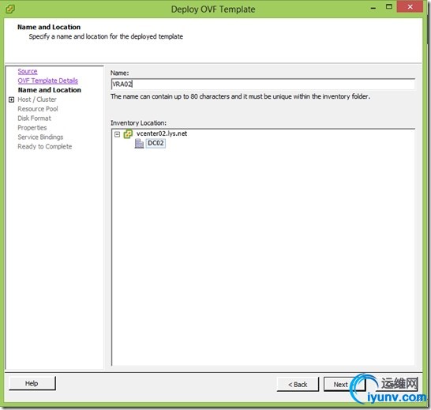Viewport: 431px width, 410px height.
Task: Expand the Host / Cluster step
Action: click(11, 100)
